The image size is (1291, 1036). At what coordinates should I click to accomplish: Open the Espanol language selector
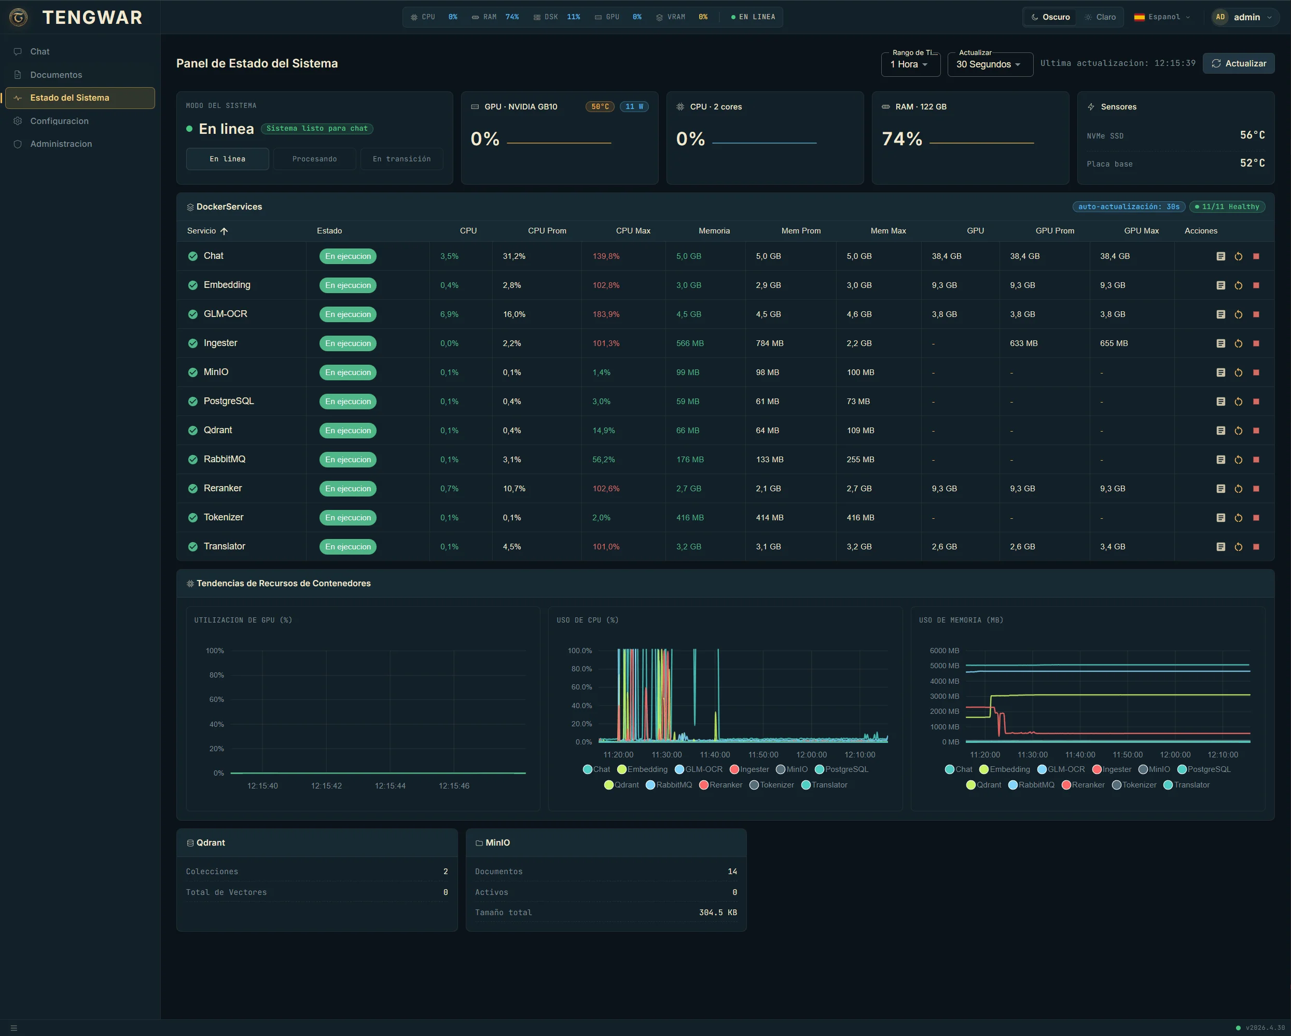pos(1162,17)
